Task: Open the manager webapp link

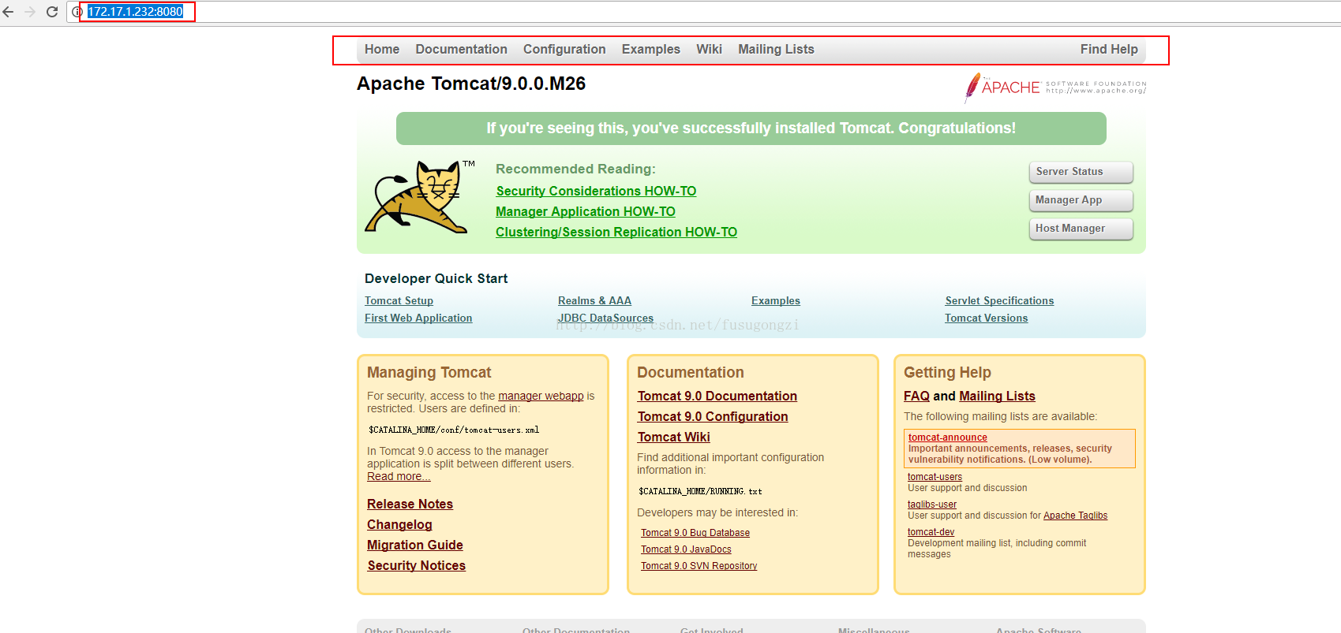Action: coord(541,396)
